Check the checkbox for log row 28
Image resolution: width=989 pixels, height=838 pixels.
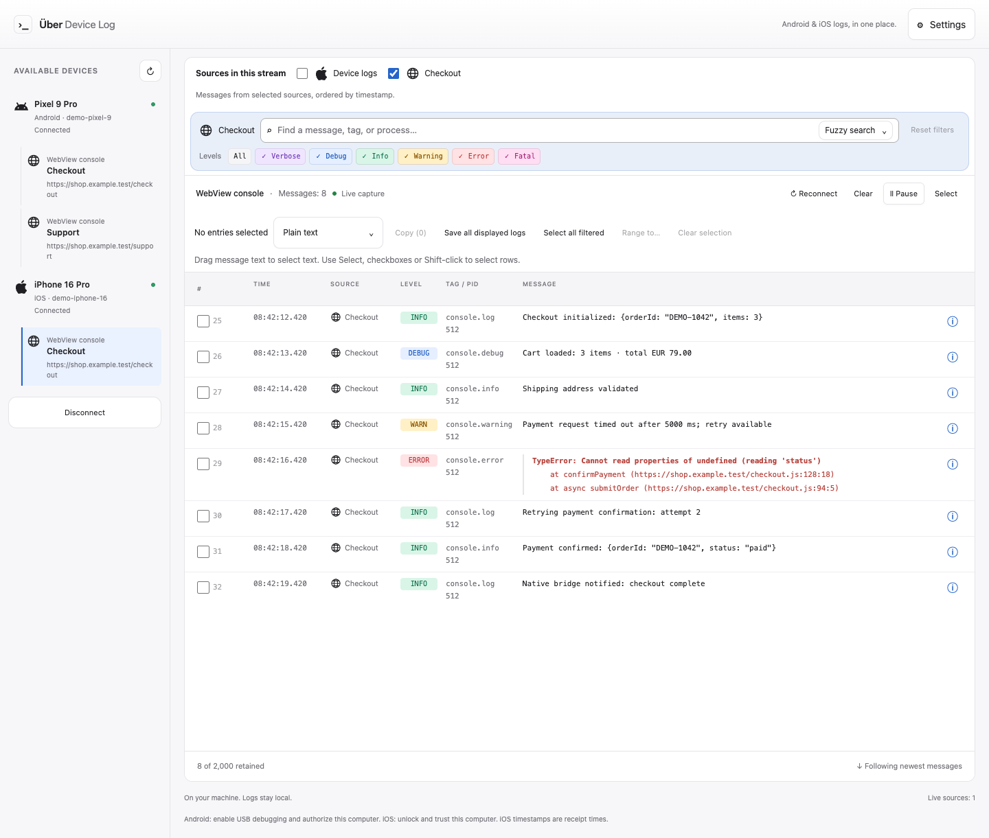tap(203, 428)
